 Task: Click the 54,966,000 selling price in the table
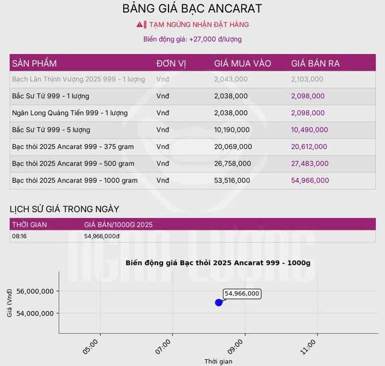[310, 180]
